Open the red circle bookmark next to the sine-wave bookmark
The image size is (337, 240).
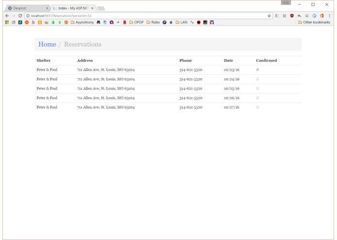click(199, 22)
